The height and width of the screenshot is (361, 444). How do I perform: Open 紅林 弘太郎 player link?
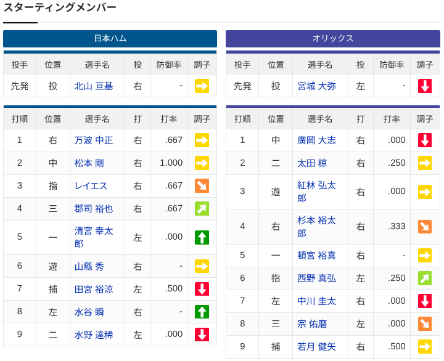point(316,192)
